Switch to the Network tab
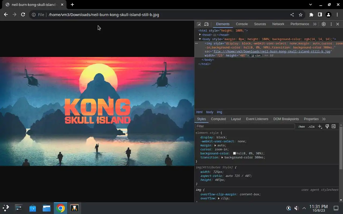Screen dimensions: 343x214 [x=278, y=24]
